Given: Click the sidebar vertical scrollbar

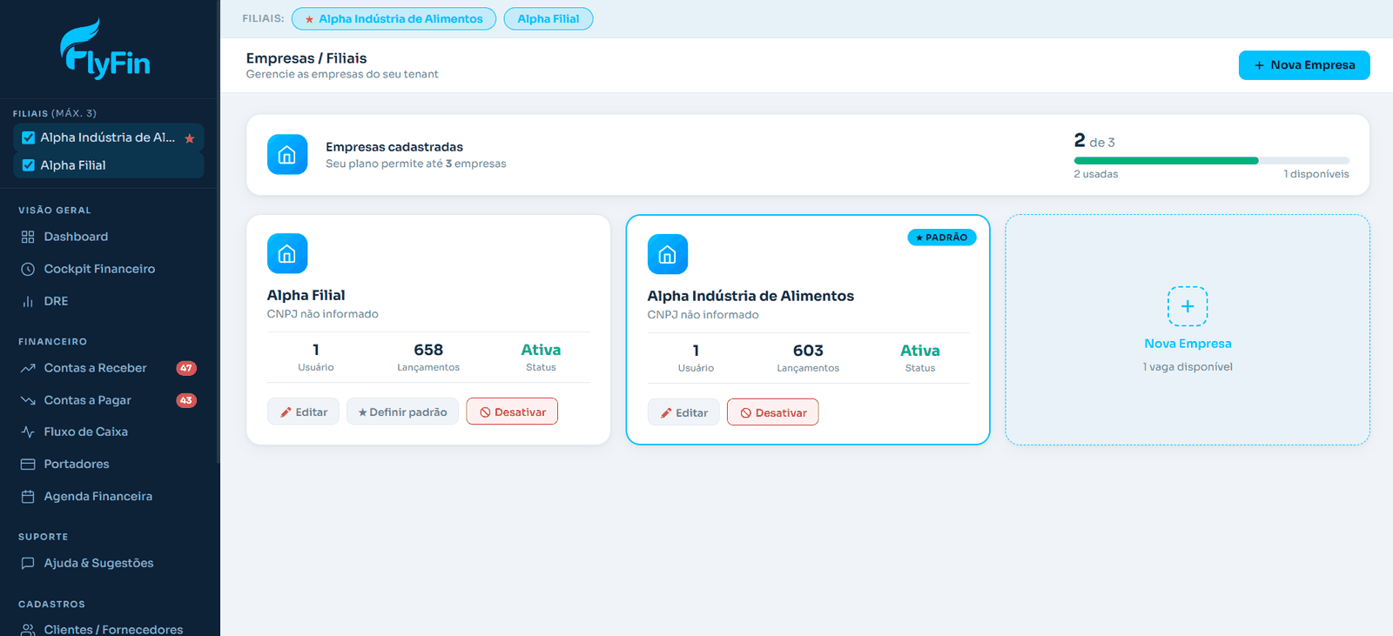Looking at the screenshot, I should click(218, 231).
